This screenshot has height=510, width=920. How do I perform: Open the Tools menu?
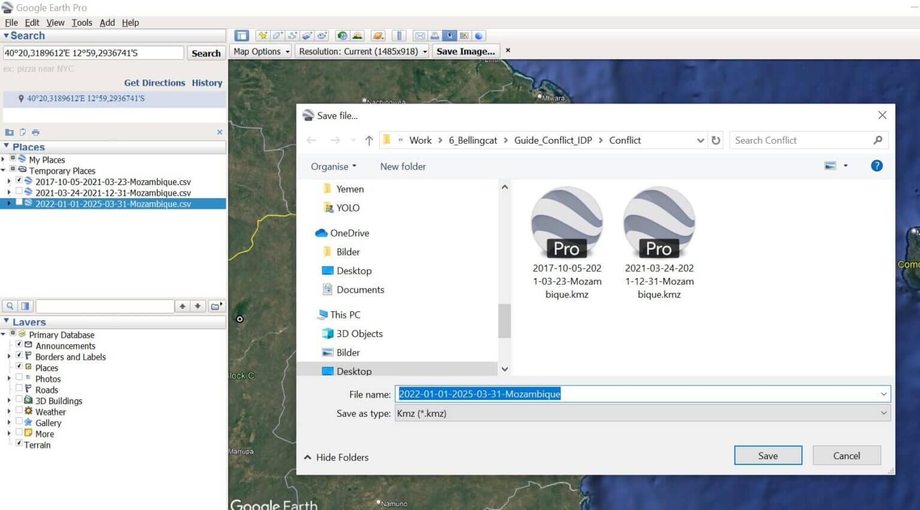(x=81, y=23)
